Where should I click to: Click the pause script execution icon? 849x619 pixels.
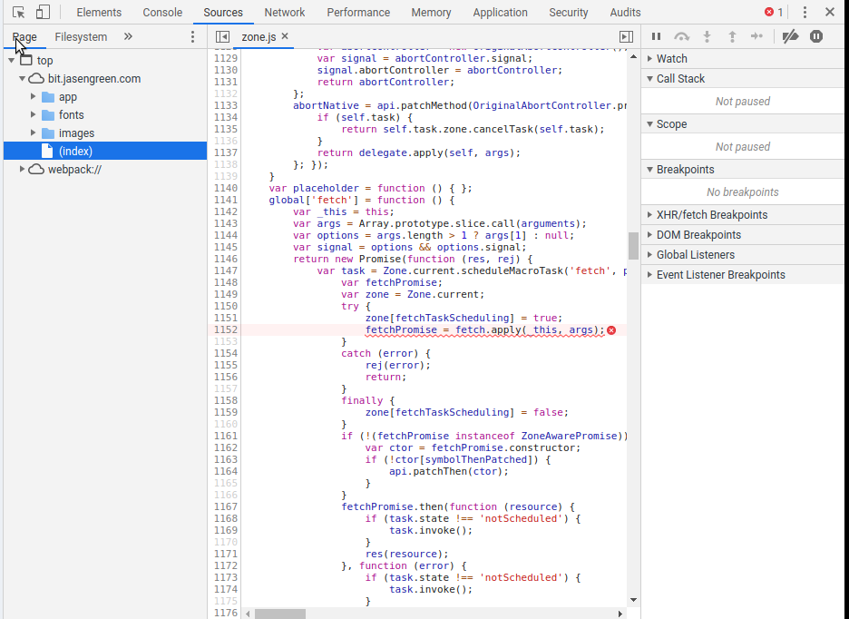point(657,36)
